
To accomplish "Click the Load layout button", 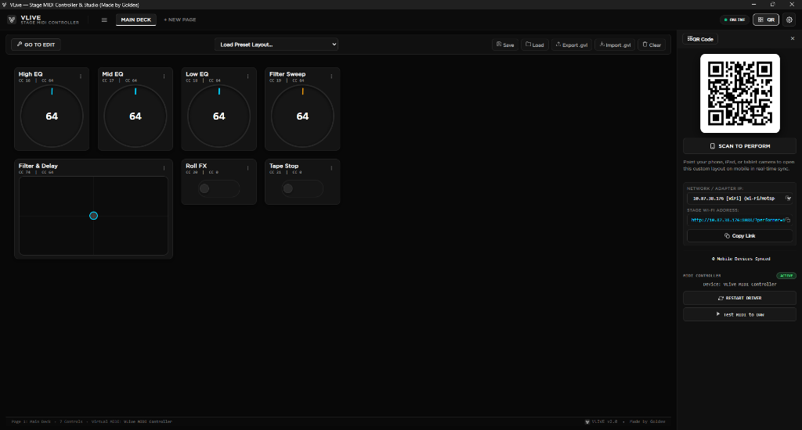I will tap(534, 45).
